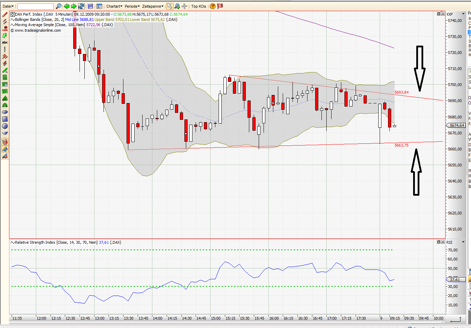Select the ellipse drawing tool

(x=5, y=112)
